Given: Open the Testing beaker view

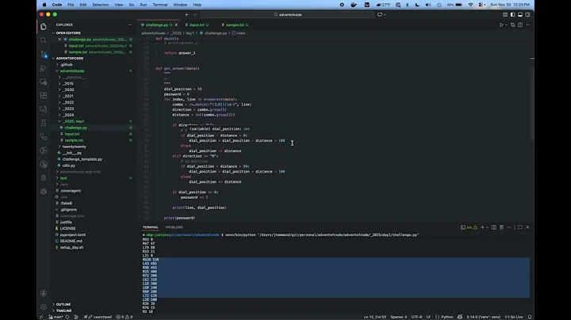Looking at the screenshot, I should 44,123.
